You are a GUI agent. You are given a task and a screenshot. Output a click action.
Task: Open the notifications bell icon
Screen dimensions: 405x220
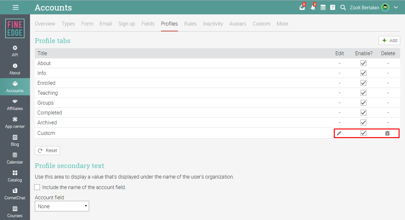tap(313, 7)
